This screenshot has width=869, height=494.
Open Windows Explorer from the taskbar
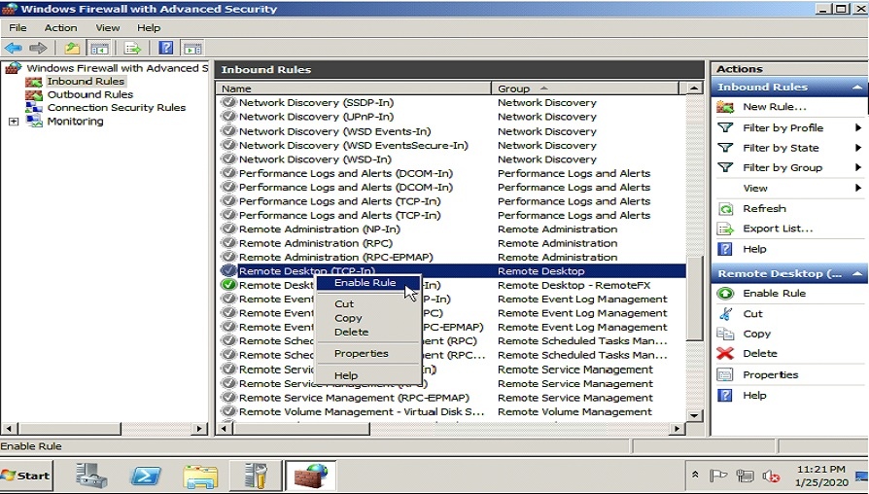coord(200,476)
